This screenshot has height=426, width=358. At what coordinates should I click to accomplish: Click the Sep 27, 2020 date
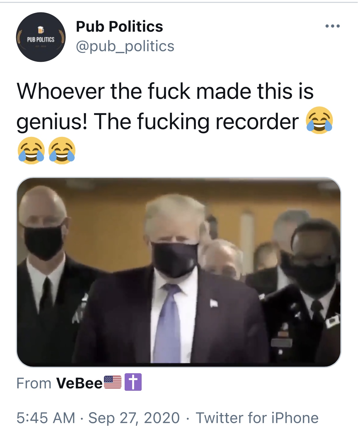tap(134, 418)
